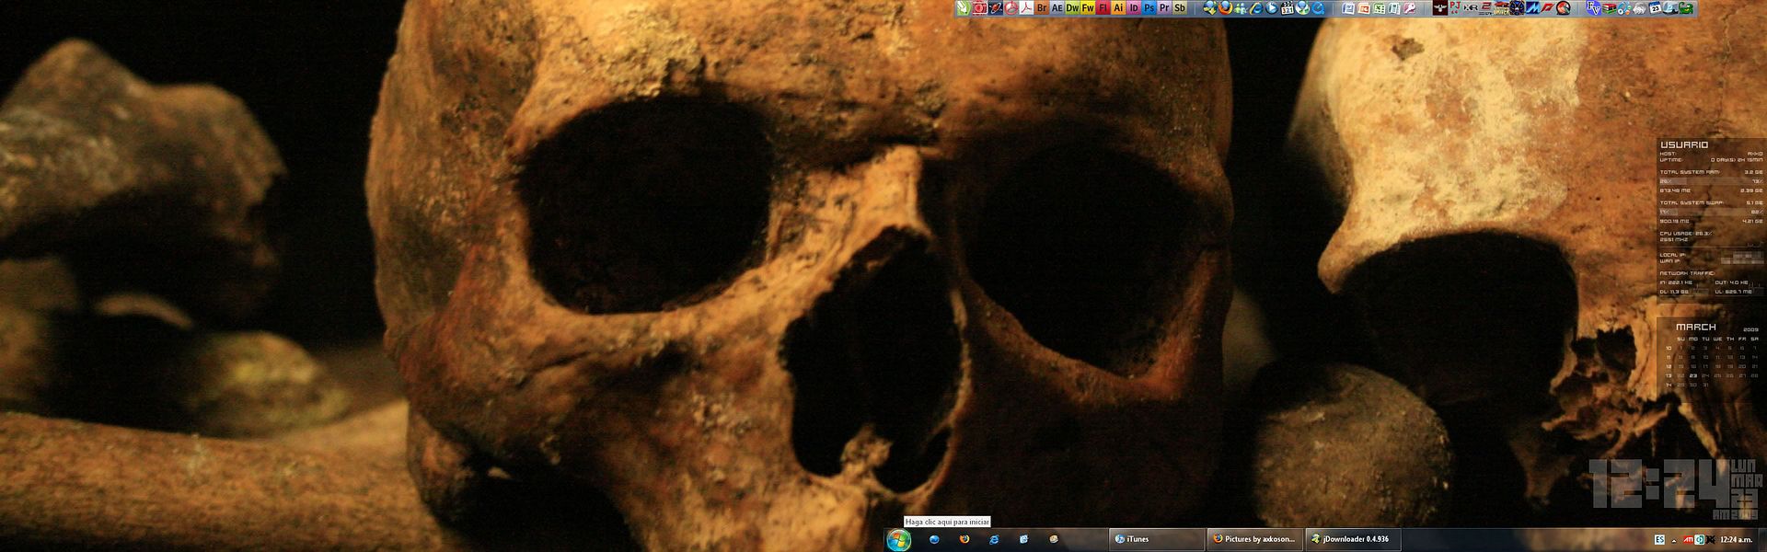
Task: Open Adobe Acrobat PDF icon
Action: (x=1026, y=7)
